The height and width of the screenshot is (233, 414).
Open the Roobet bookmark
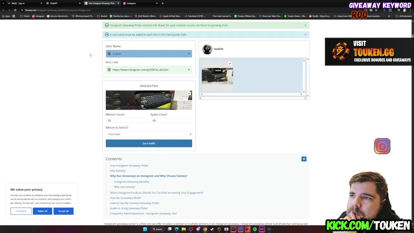coord(102,16)
